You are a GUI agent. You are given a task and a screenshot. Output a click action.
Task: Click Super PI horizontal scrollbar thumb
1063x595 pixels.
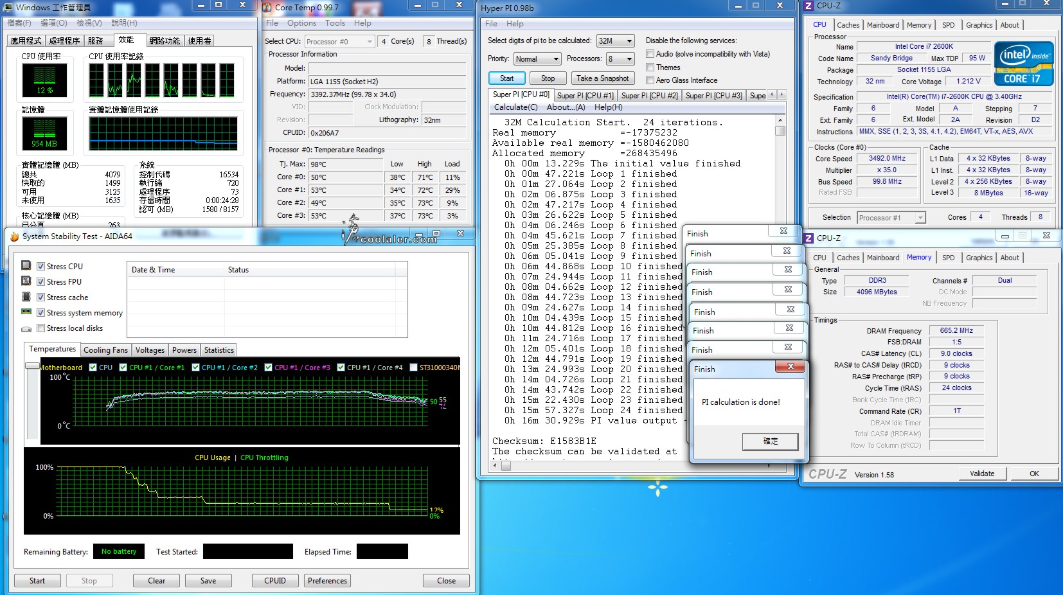pyautogui.click(x=506, y=466)
